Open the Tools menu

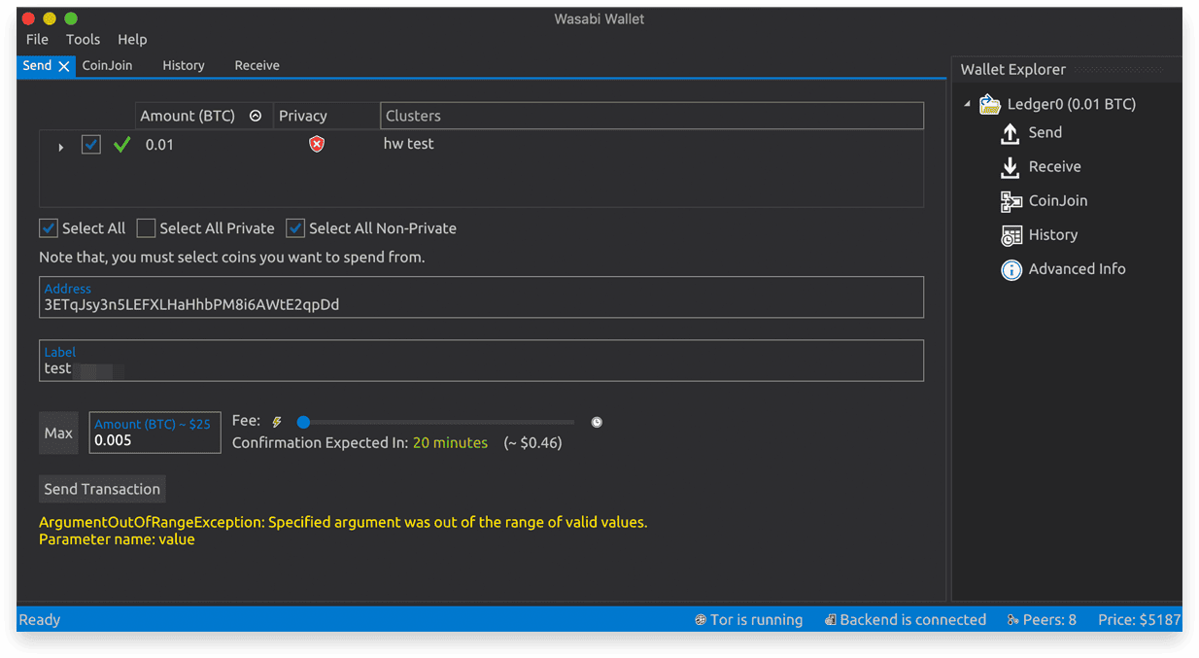point(83,39)
